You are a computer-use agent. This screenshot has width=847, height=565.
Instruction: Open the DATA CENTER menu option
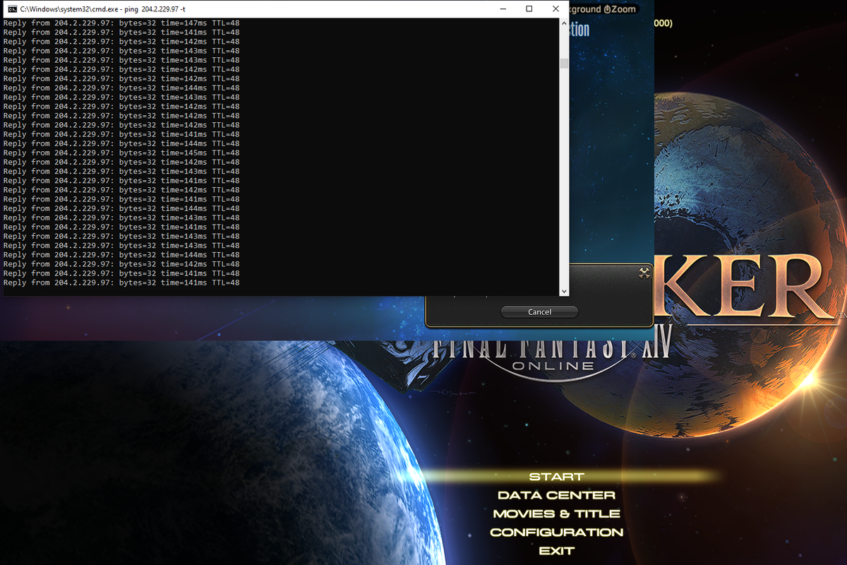(x=556, y=495)
